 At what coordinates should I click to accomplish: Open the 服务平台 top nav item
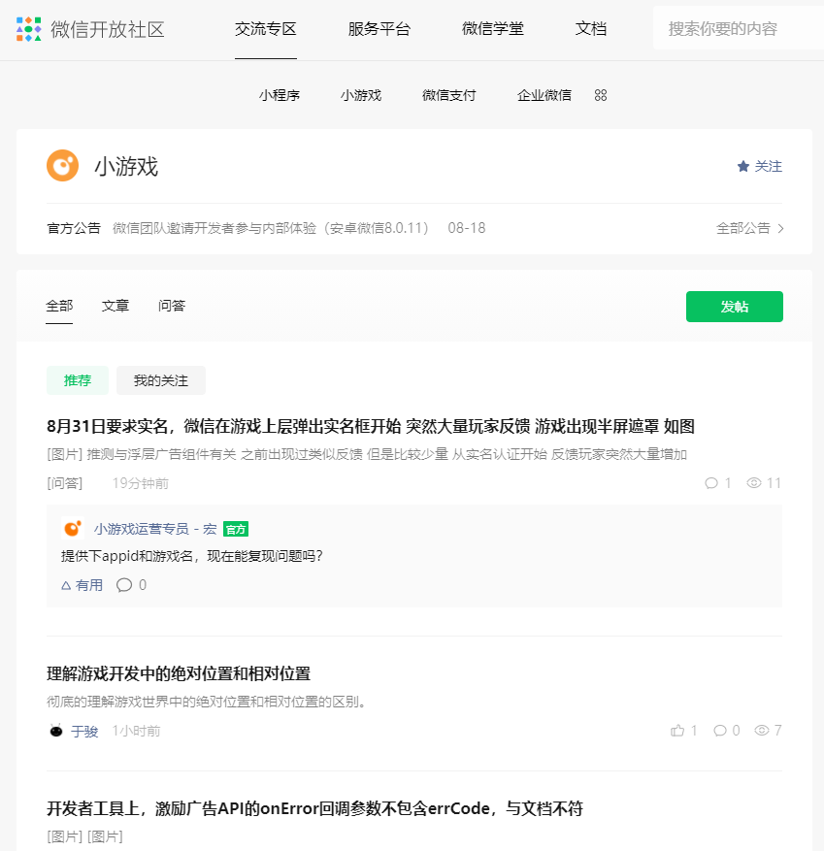tap(379, 29)
